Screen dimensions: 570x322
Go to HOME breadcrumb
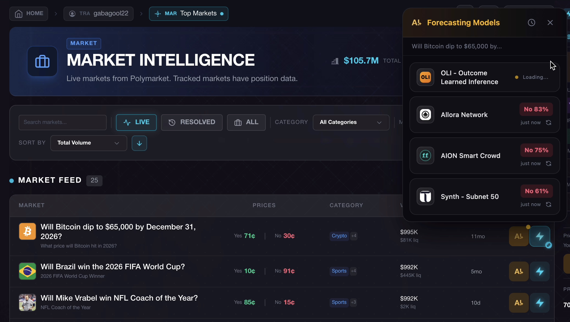[29, 13]
